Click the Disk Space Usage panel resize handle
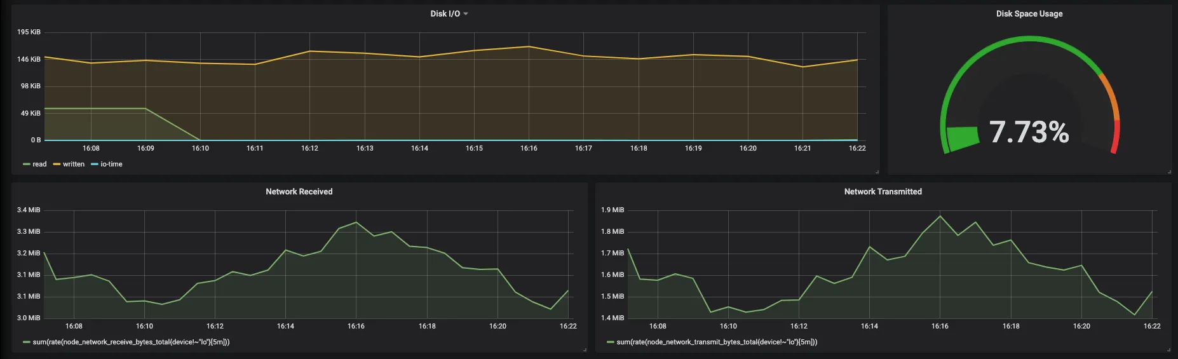This screenshot has height=359, width=1178. pos(1169,172)
